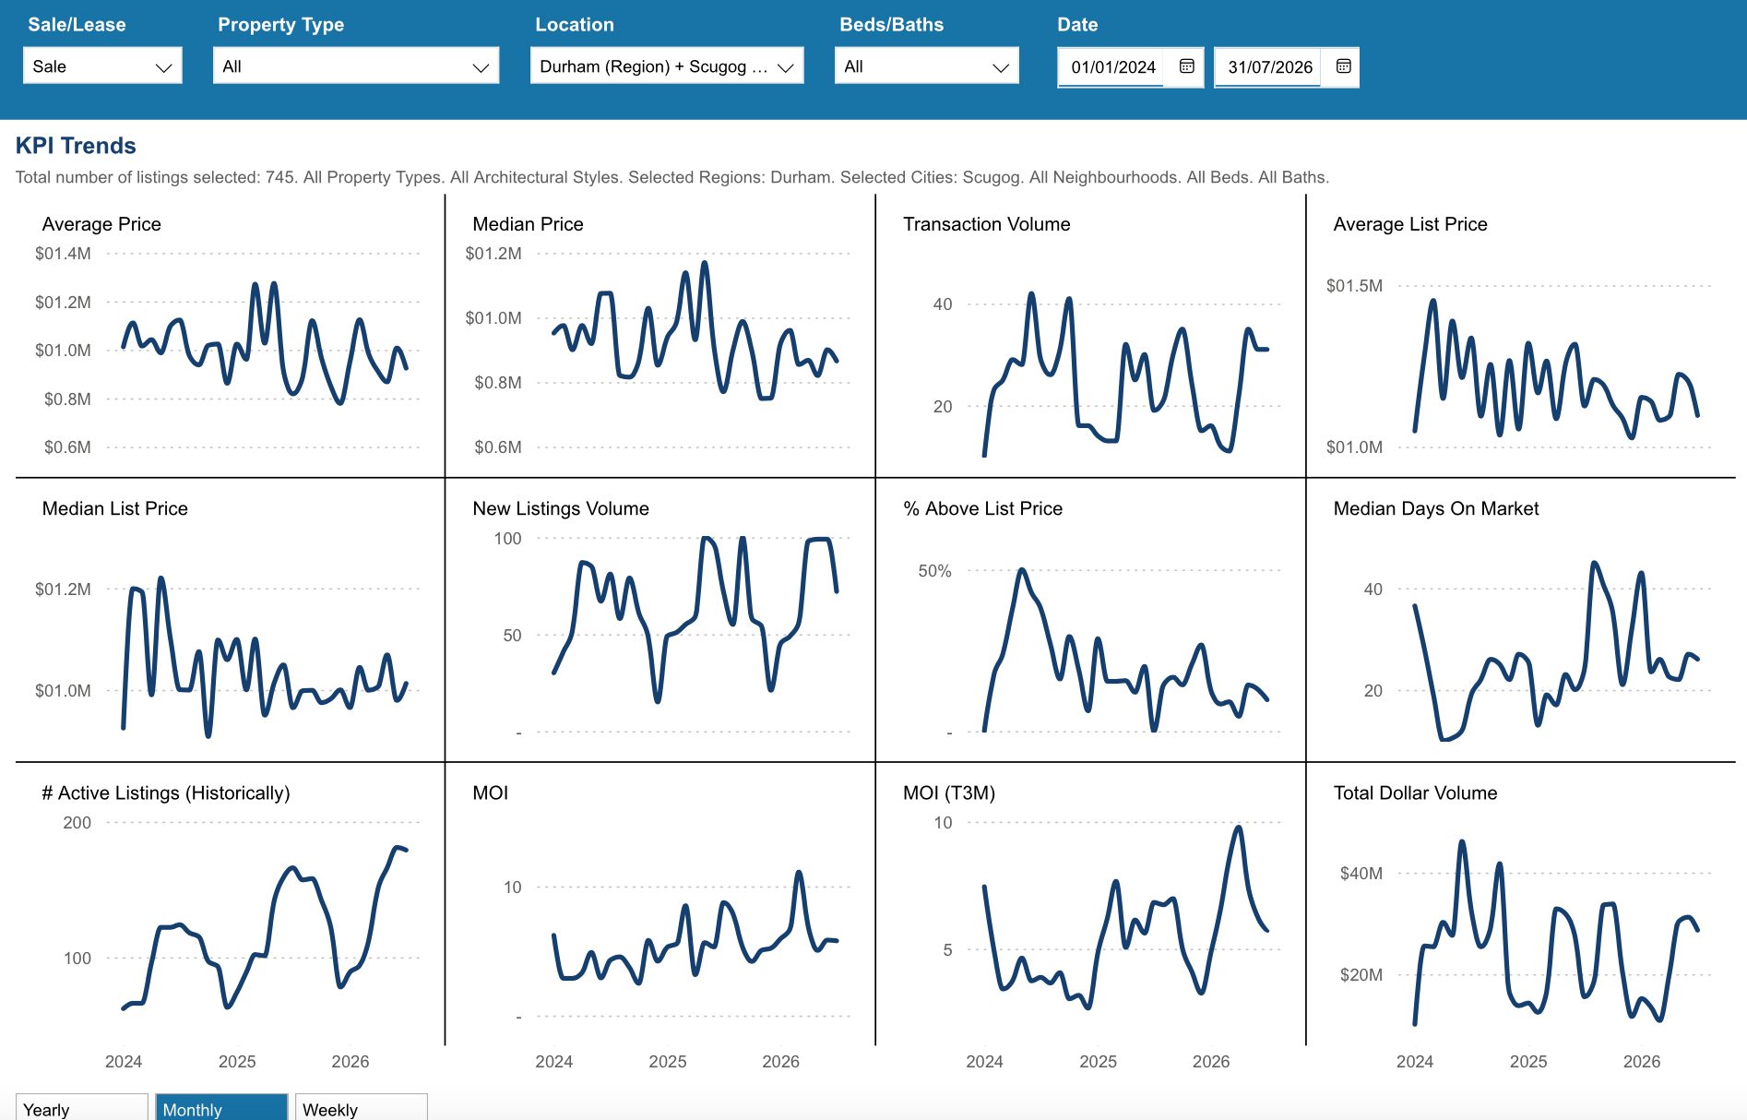Select the # Active Listings chart
The image size is (1747, 1120).
coord(230,904)
